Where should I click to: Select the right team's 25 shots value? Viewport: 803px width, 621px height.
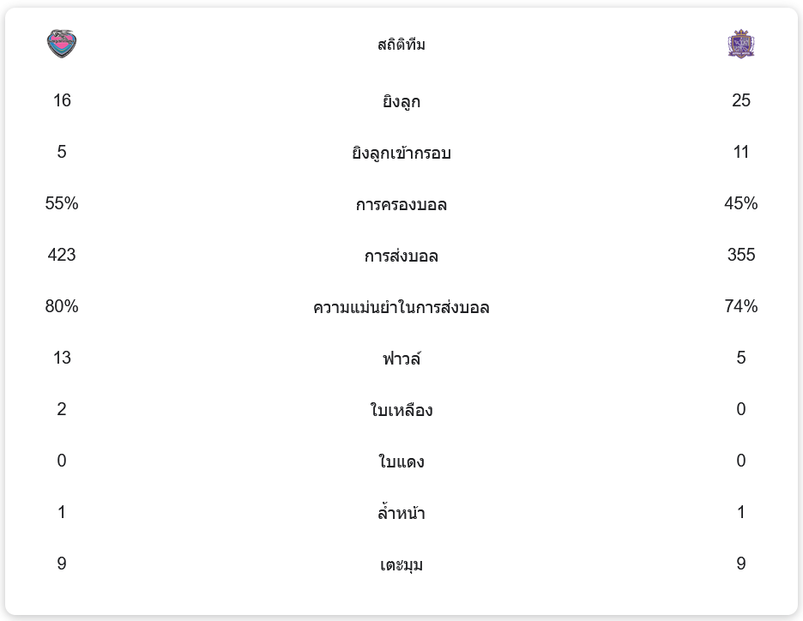click(741, 100)
